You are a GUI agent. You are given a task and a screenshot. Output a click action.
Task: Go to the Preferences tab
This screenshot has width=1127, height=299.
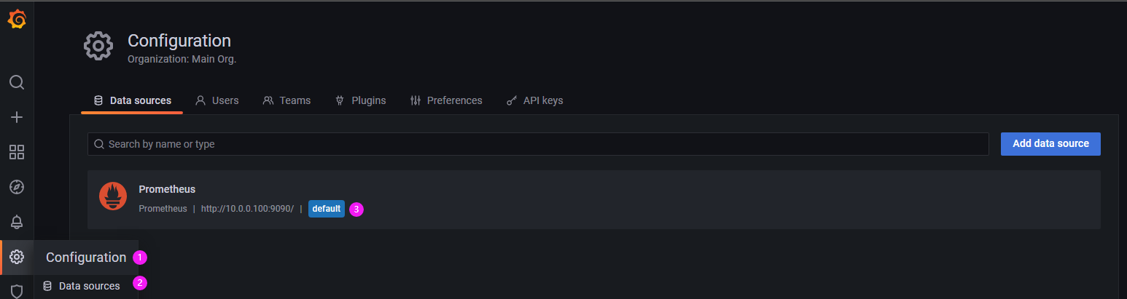(446, 100)
